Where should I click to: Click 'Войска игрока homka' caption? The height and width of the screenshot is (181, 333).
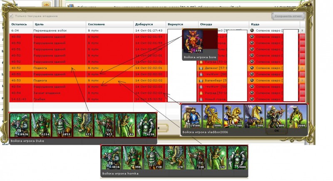pyautogui.click(x=120, y=174)
